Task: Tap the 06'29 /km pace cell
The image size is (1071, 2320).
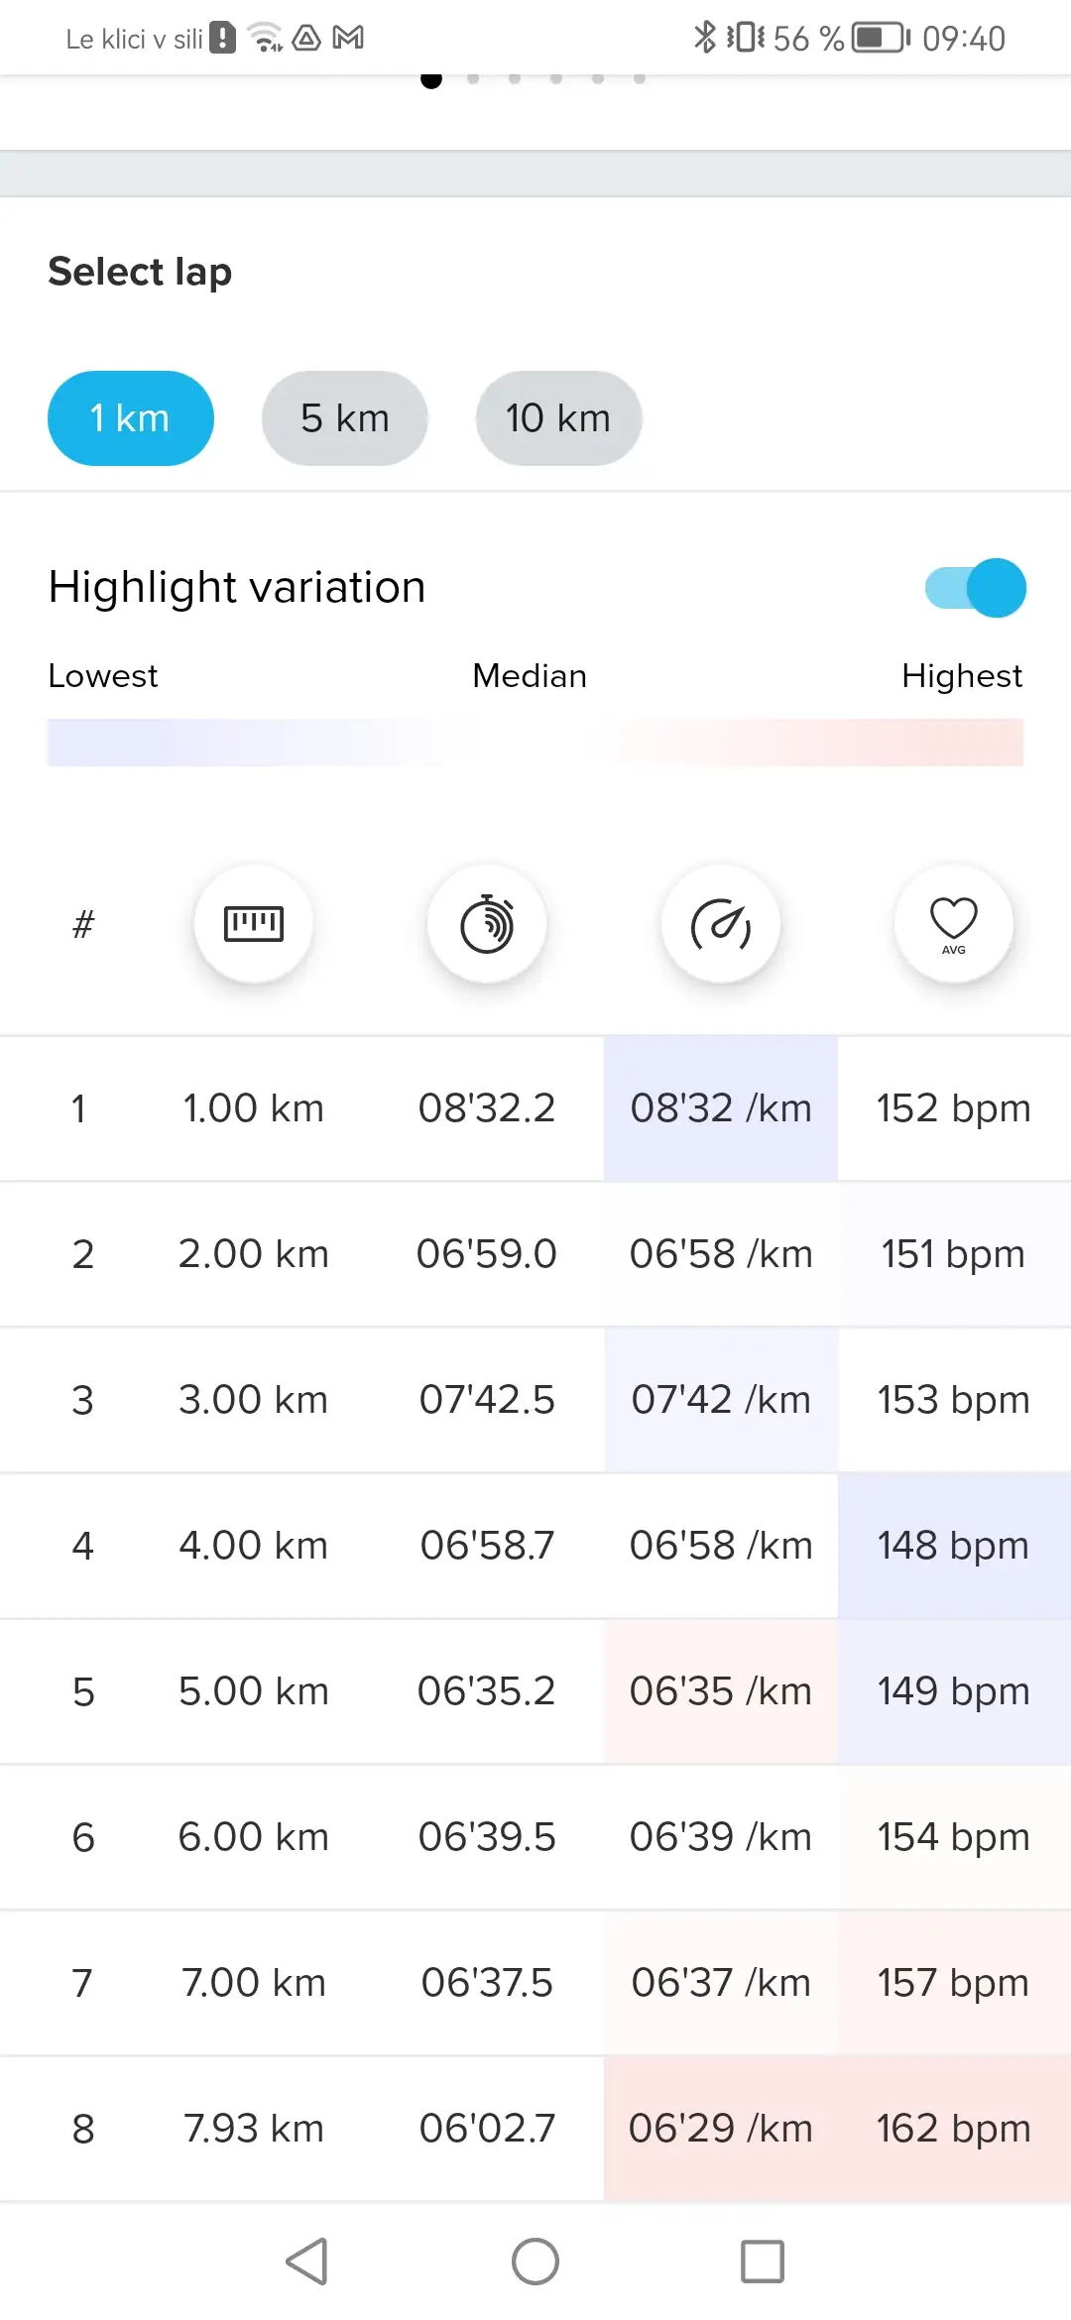Action: 721,2129
